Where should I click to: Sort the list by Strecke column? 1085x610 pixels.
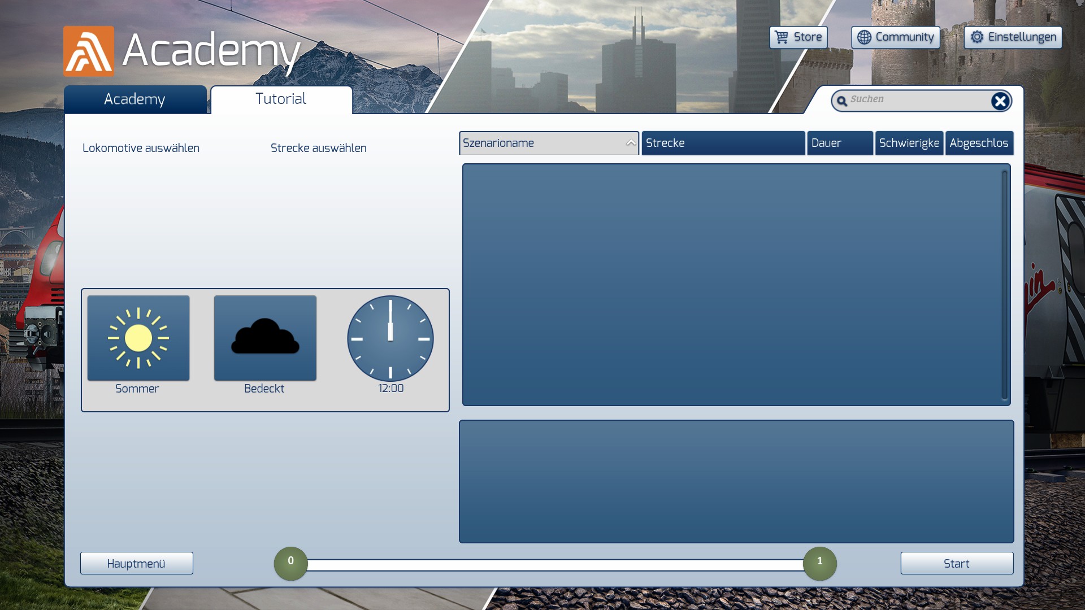(723, 143)
